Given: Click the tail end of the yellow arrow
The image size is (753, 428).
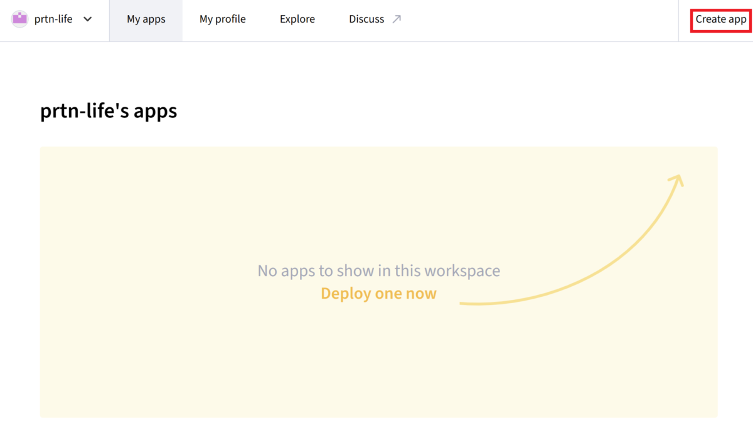Looking at the screenshot, I should pyautogui.click(x=464, y=303).
